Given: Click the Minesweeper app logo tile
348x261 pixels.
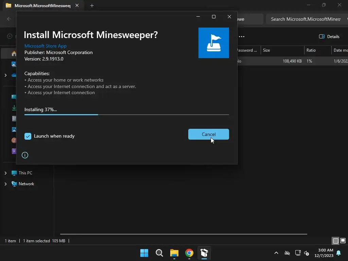Looking at the screenshot, I should pos(214,43).
